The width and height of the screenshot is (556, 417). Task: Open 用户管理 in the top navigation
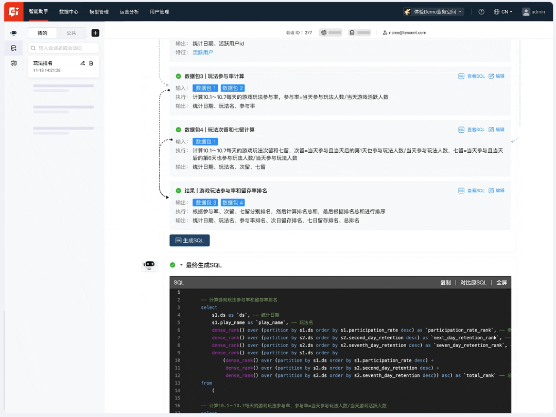159,12
